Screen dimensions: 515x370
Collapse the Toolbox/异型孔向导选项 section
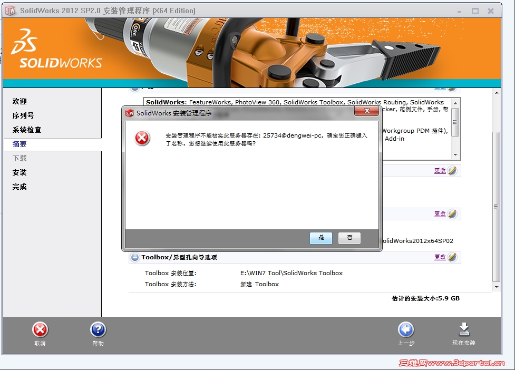tap(134, 257)
